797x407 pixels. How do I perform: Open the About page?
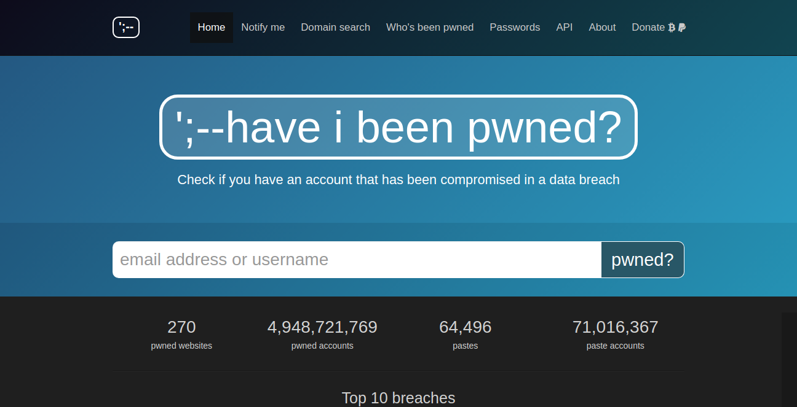[x=602, y=27]
